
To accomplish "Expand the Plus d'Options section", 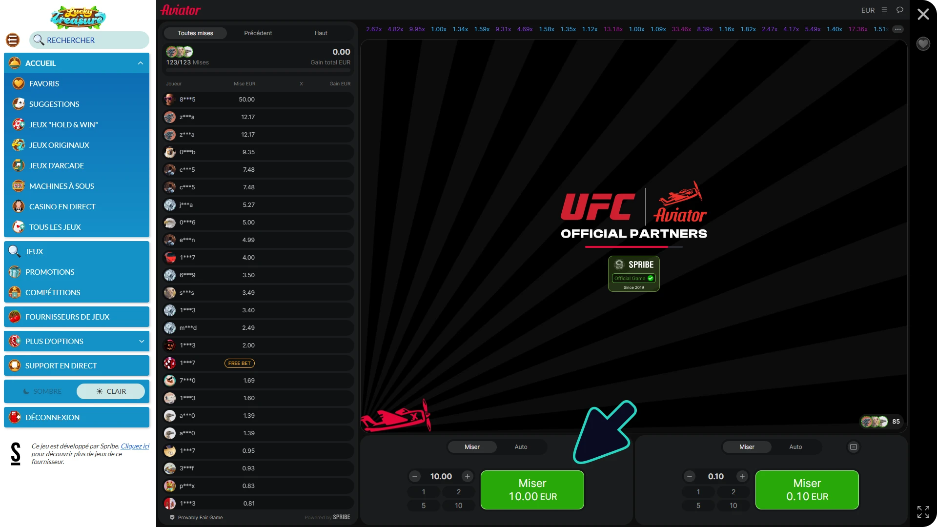I will click(x=142, y=341).
